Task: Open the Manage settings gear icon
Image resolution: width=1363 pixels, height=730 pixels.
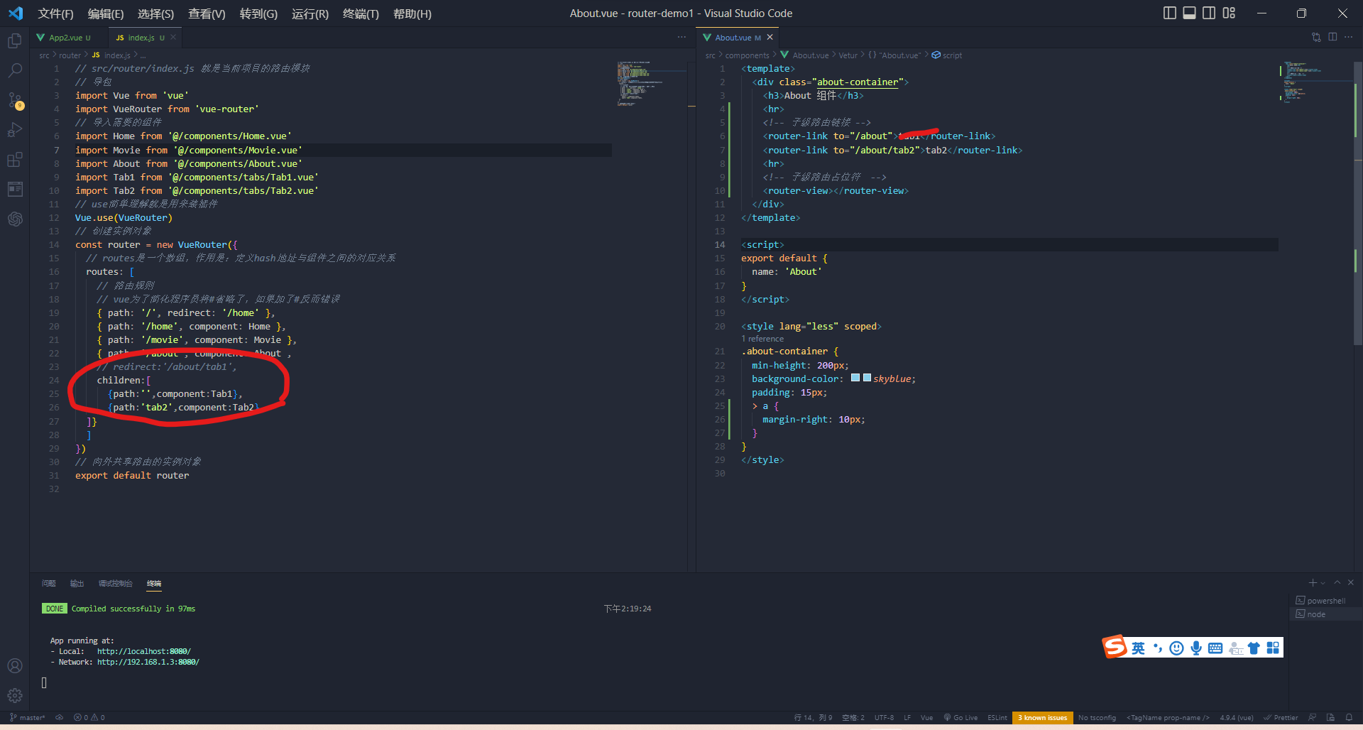Action: (x=15, y=695)
